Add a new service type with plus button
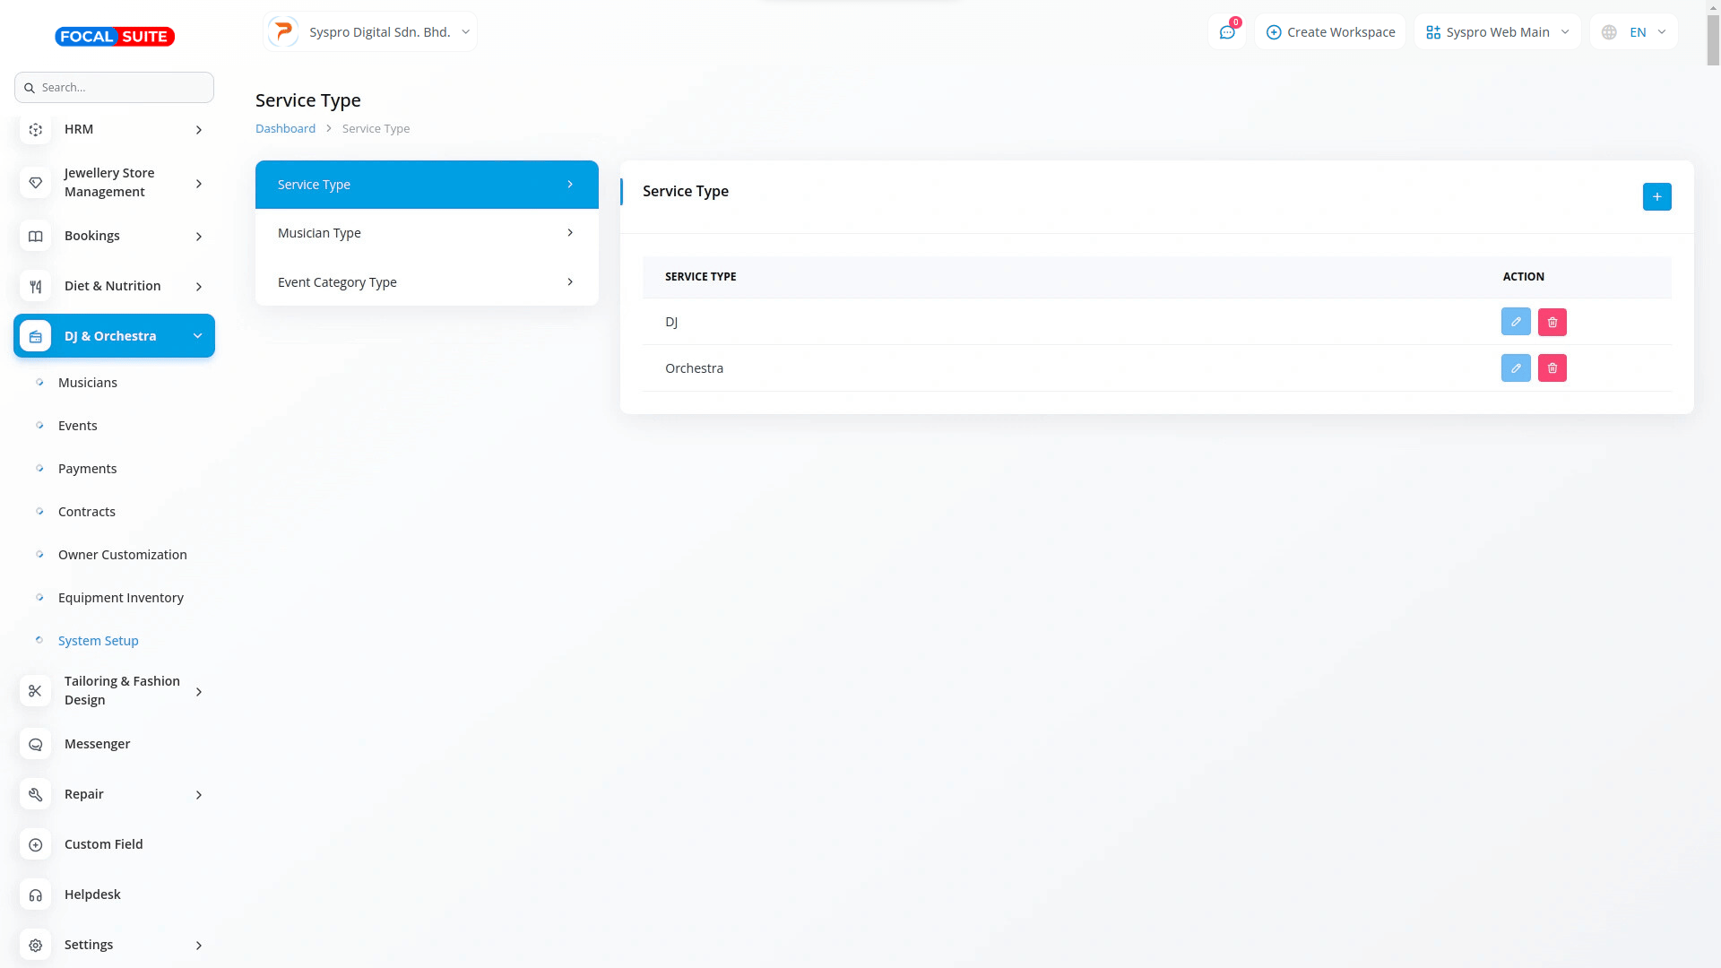The image size is (1721, 968). coord(1656,196)
